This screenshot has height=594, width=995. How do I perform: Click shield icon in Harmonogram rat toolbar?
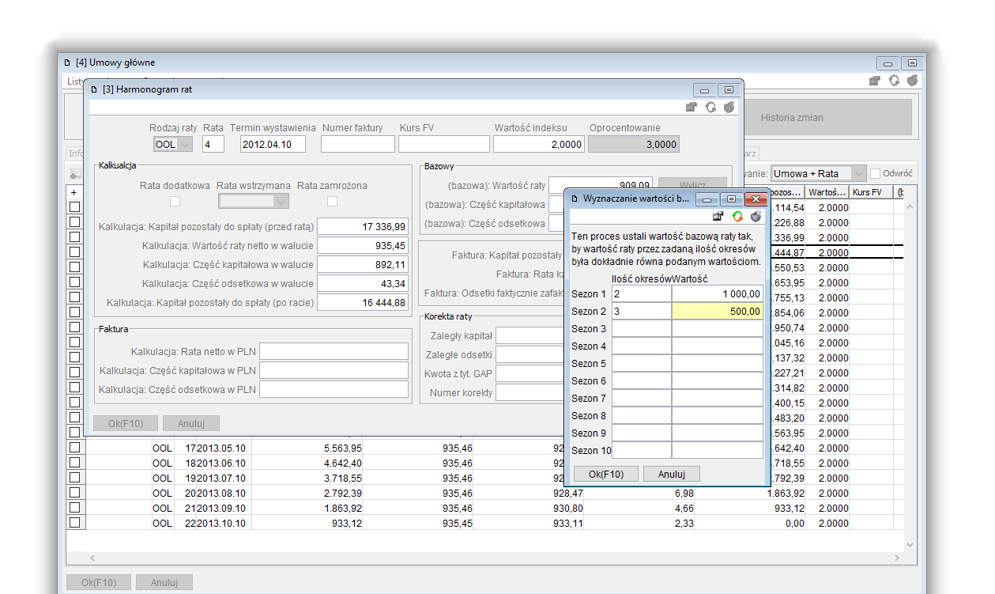click(x=729, y=108)
